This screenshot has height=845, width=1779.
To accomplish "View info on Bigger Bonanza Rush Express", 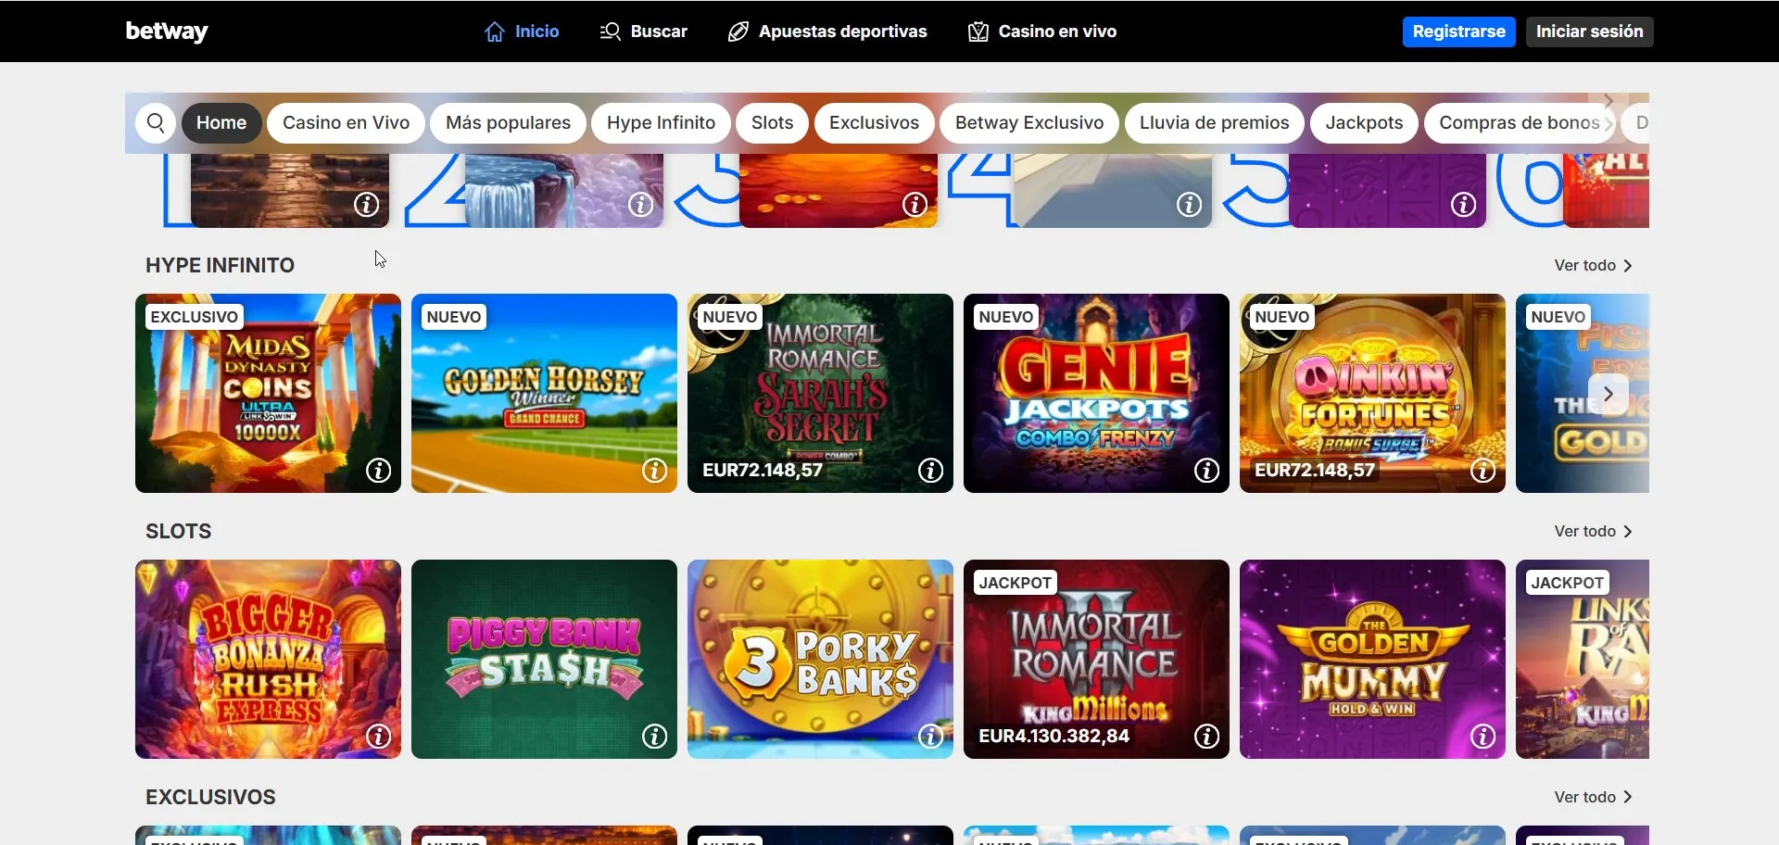I will point(378,737).
